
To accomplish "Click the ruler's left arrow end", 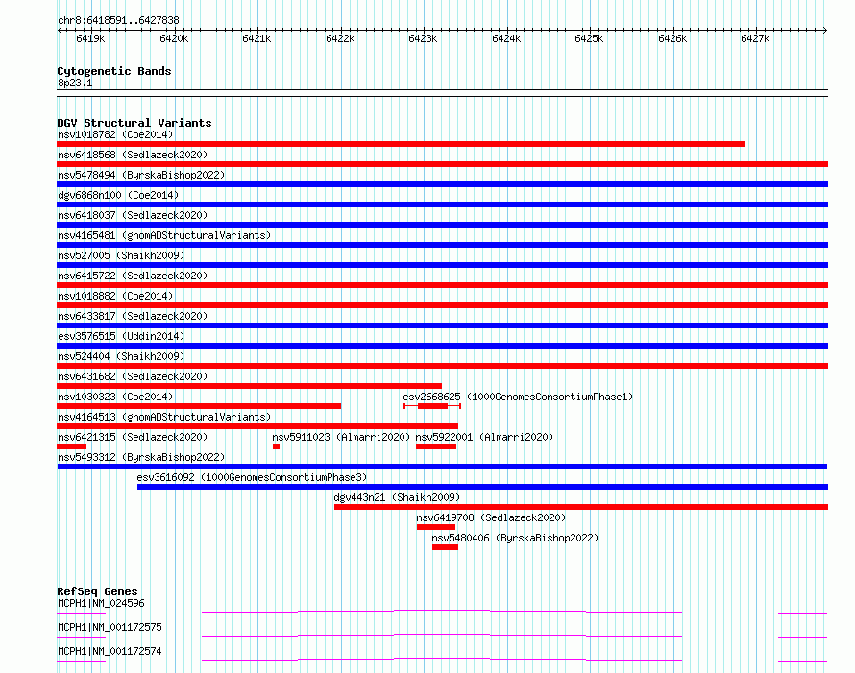I will point(60,31).
